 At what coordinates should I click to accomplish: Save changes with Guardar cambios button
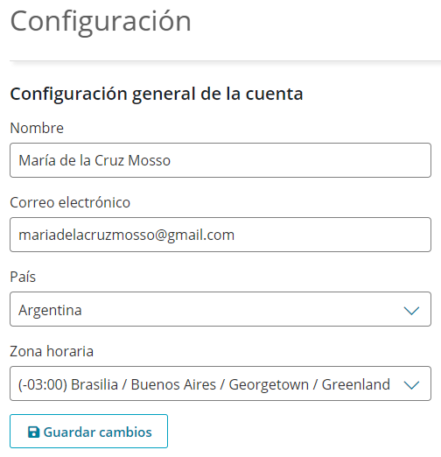(88, 431)
